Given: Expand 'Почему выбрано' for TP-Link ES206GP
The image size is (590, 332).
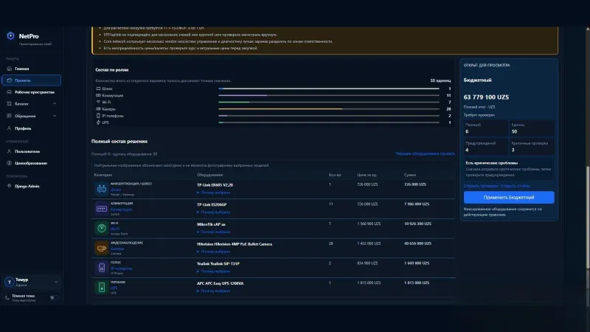Looking at the screenshot, I should 213,212.
